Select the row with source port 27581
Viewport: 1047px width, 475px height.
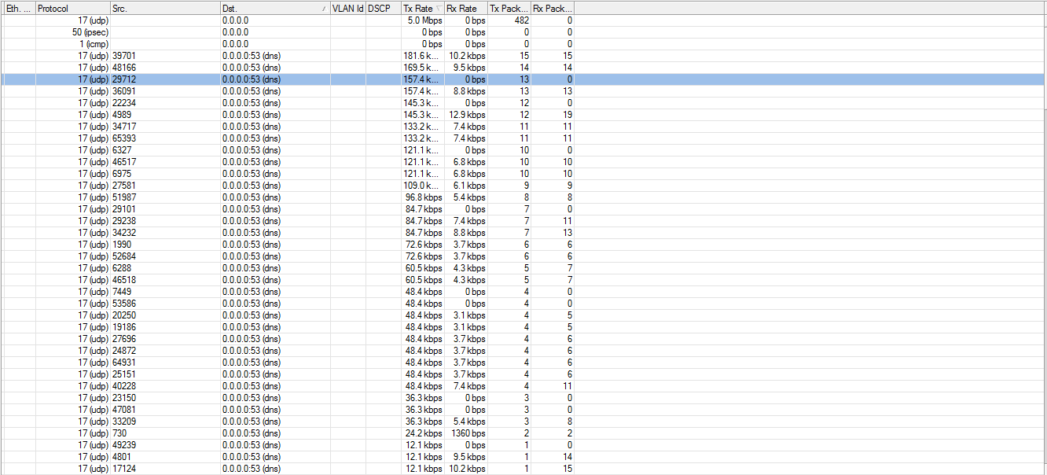(523, 186)
